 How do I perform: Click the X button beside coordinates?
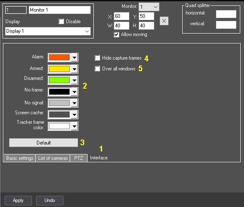pyautogui.click(x=164, y=21)
